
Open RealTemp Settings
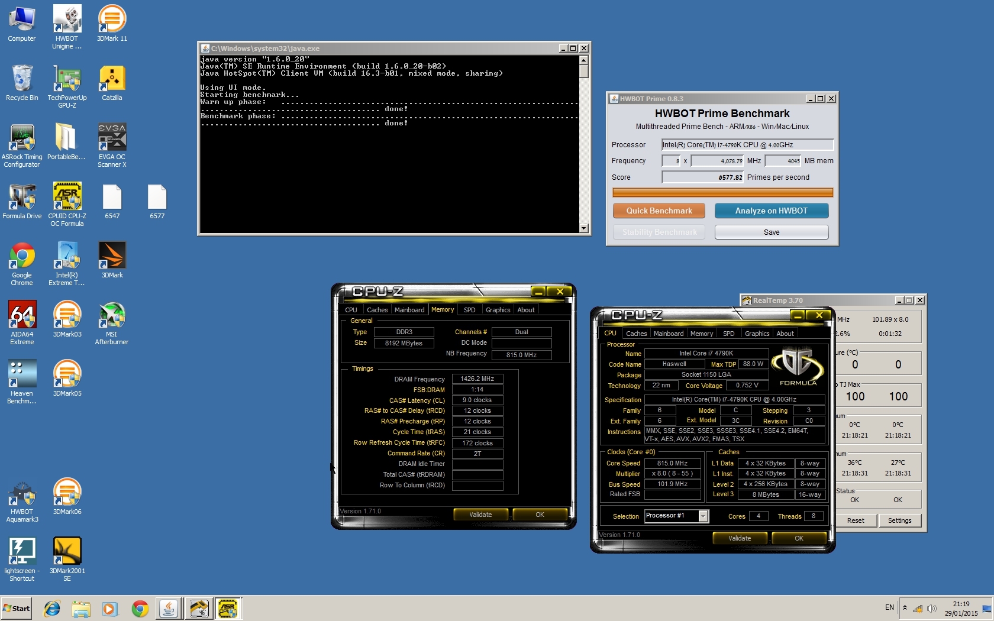point(899,520)
